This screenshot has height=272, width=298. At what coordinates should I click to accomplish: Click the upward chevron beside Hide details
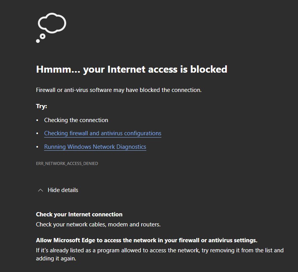pyautogui.click(x=40, y=190)
